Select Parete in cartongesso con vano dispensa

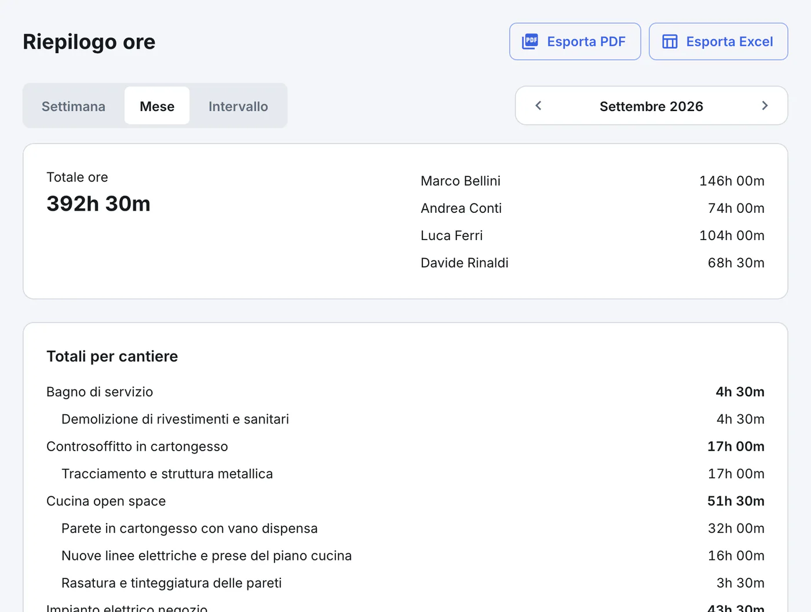click(x=405, y=528)
